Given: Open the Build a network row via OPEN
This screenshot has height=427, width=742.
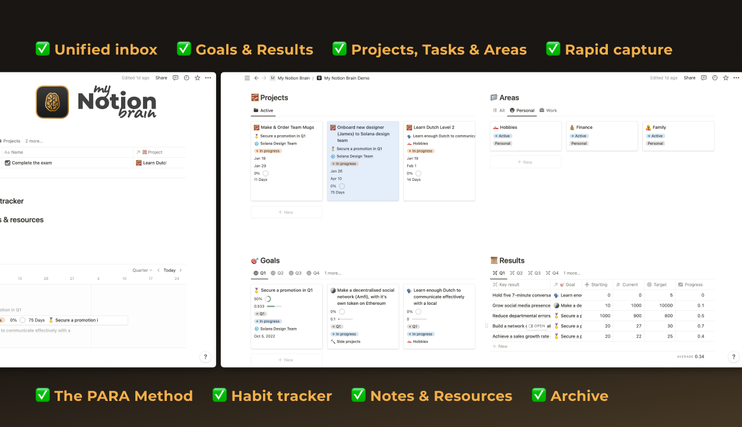Looking at the screenshot, I should pos(537,326).
